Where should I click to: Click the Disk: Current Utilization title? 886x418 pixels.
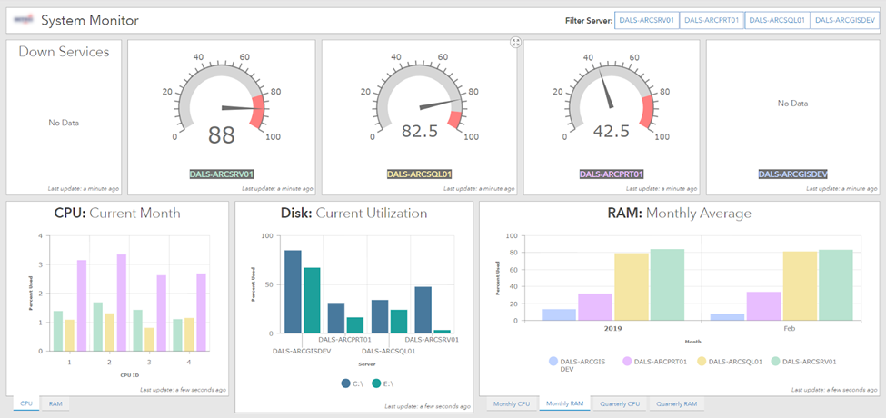(354, 213)
